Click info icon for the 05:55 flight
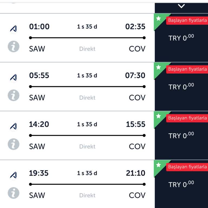The height and width of the screenshot is (208, 208). [x=13, y=95]
